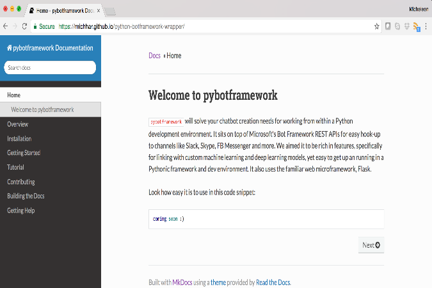432x288 pixels.
Task: Click the macOS green maximize window button
Action: click(x=19, y=9)
